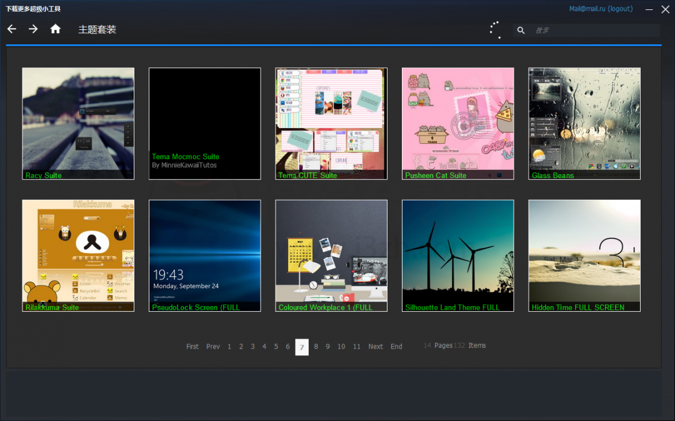The image size is (675, 421).
Task: Click the Mail@mail.ru (logout) link
Action: coord(601,9)
